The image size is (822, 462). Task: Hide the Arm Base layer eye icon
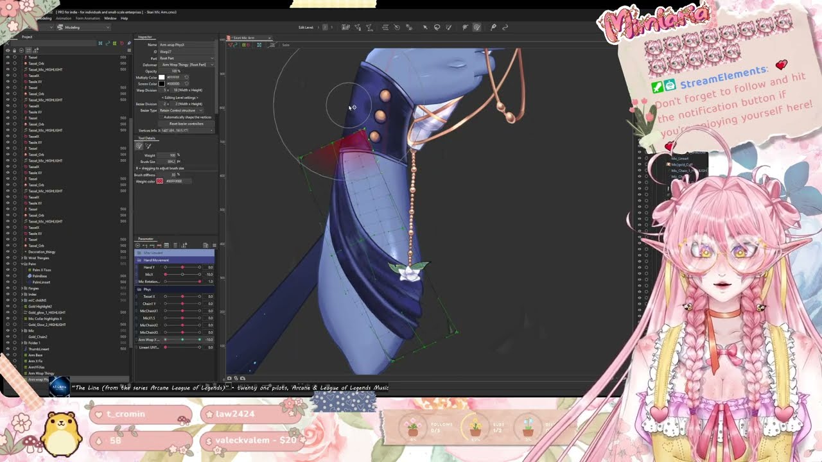pos(8,355)
